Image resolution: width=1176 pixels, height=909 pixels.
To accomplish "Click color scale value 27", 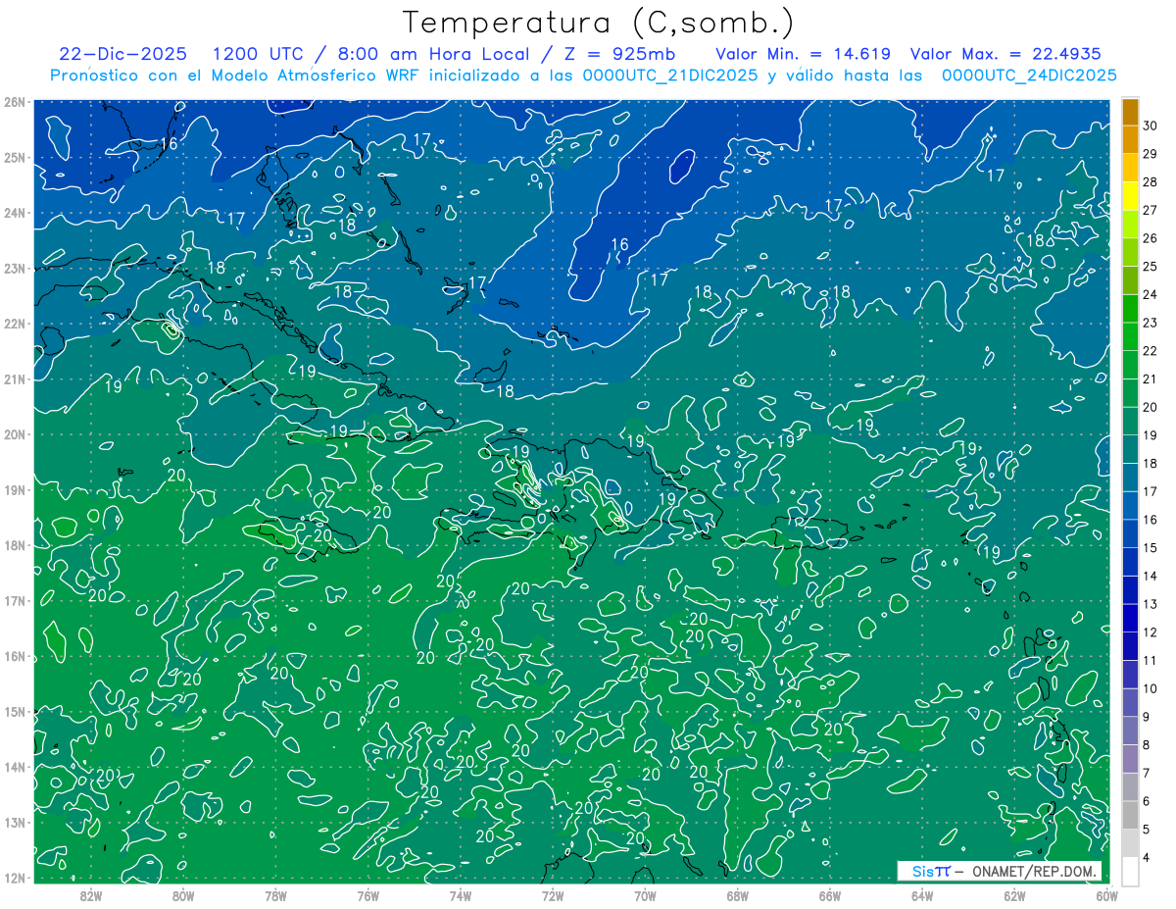I will click(1150, 210).
